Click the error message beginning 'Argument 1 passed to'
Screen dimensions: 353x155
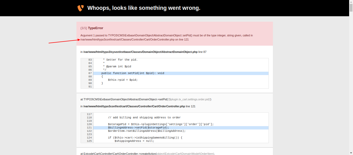167,37
